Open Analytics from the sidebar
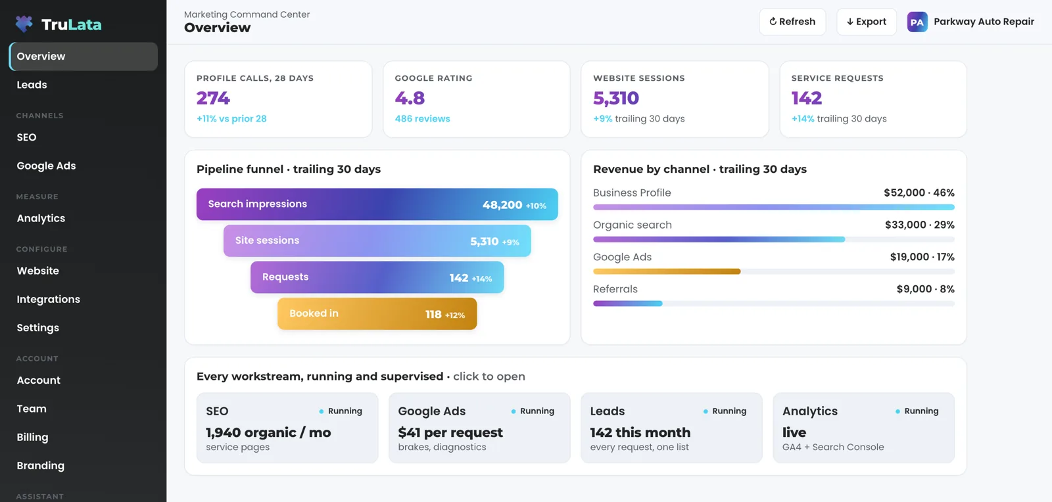This screenshot has width=1052, height=502. [x=84, y=218]
